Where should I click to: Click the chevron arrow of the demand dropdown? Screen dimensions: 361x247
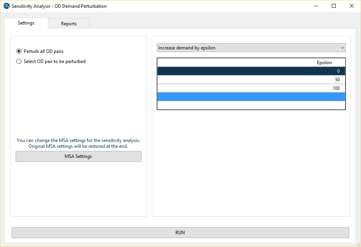pos(342,48)
